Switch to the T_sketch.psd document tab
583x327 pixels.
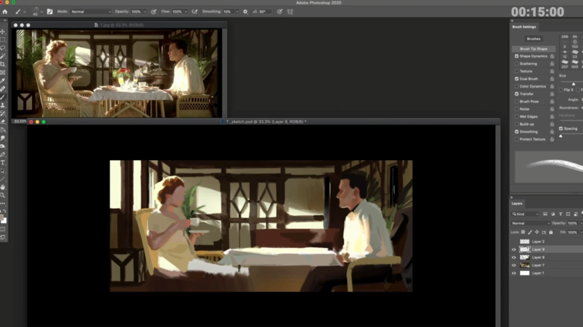tap(266, 122)
